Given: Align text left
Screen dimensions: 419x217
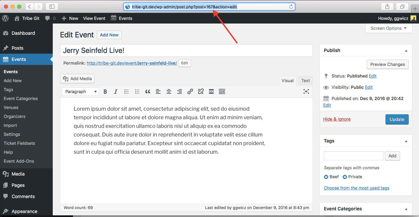Looking at the screenshot, I should (158, 92).
